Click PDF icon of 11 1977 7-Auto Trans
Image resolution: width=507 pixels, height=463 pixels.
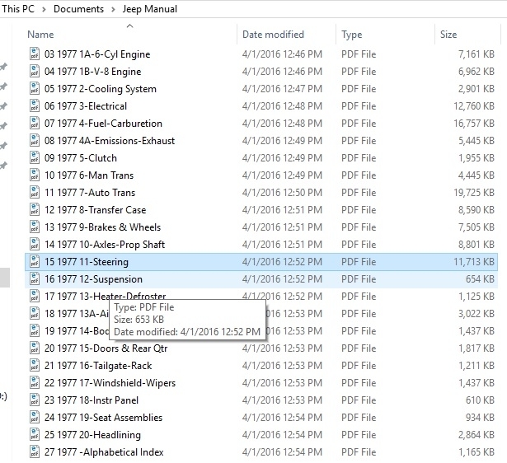pos(35,193)
